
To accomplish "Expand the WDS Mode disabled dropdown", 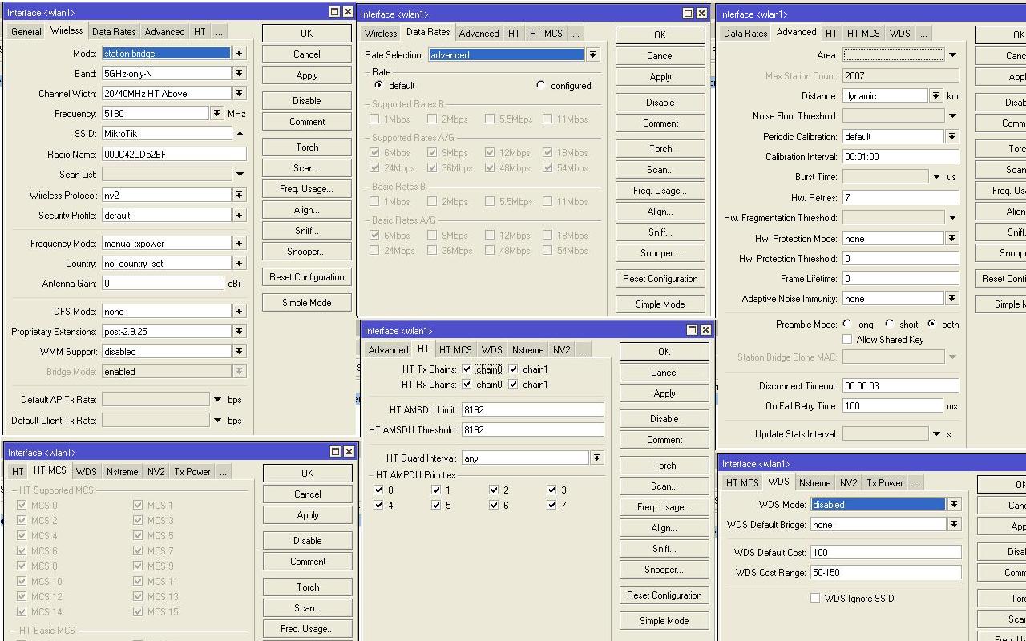I will click(954, 504).
